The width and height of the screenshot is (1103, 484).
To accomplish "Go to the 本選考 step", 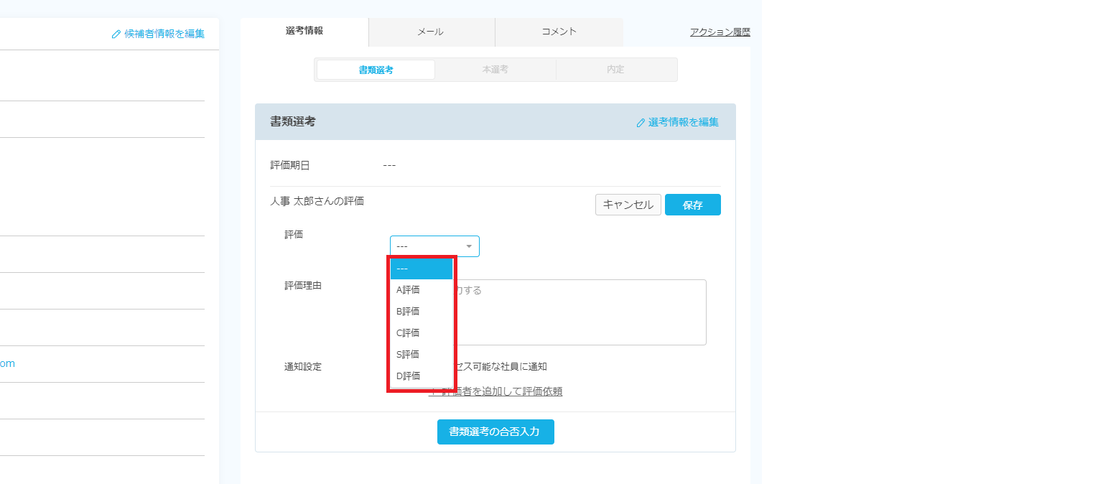I will (x=495, y=70).
